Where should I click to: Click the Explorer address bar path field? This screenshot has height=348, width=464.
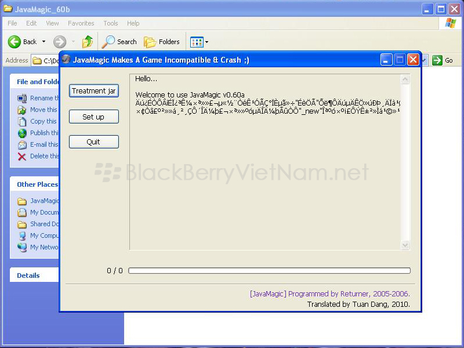[45, 61]
